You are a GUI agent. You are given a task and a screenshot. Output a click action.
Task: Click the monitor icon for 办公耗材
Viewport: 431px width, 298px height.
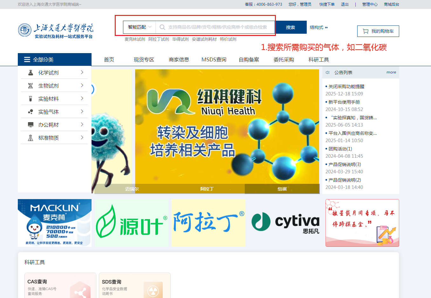click(x=31, y=125)
